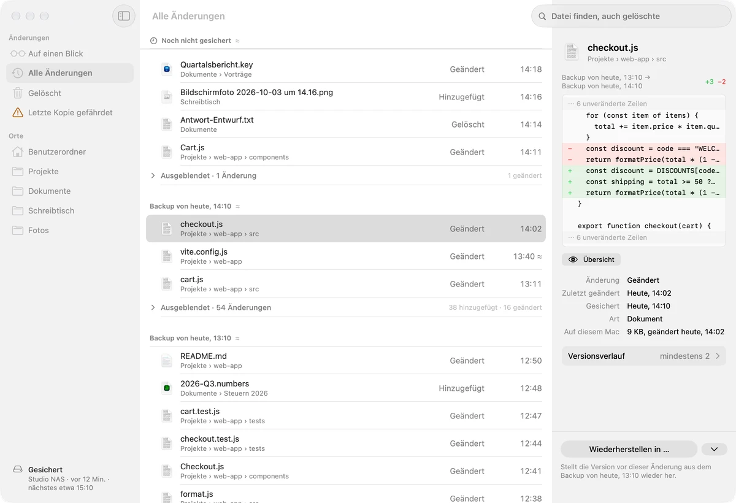
Task: Open Versionsverlauf mindestens 2 chevron
Action: point(718,356)
